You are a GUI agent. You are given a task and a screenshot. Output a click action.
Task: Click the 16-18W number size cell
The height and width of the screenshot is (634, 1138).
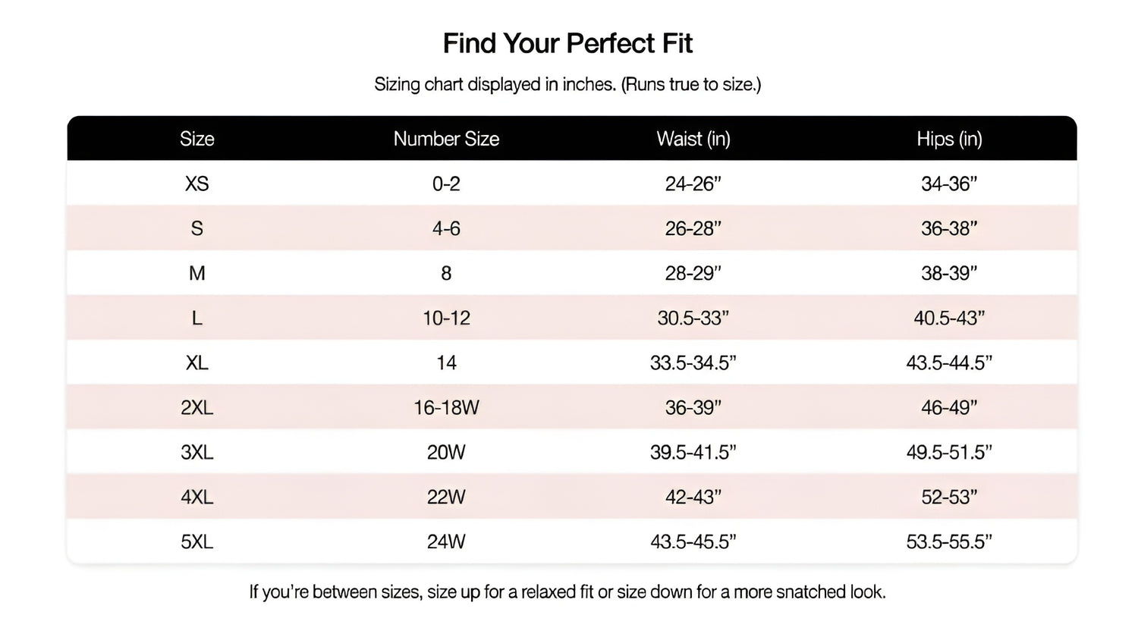pyautogui.click(x=446, y=407)
